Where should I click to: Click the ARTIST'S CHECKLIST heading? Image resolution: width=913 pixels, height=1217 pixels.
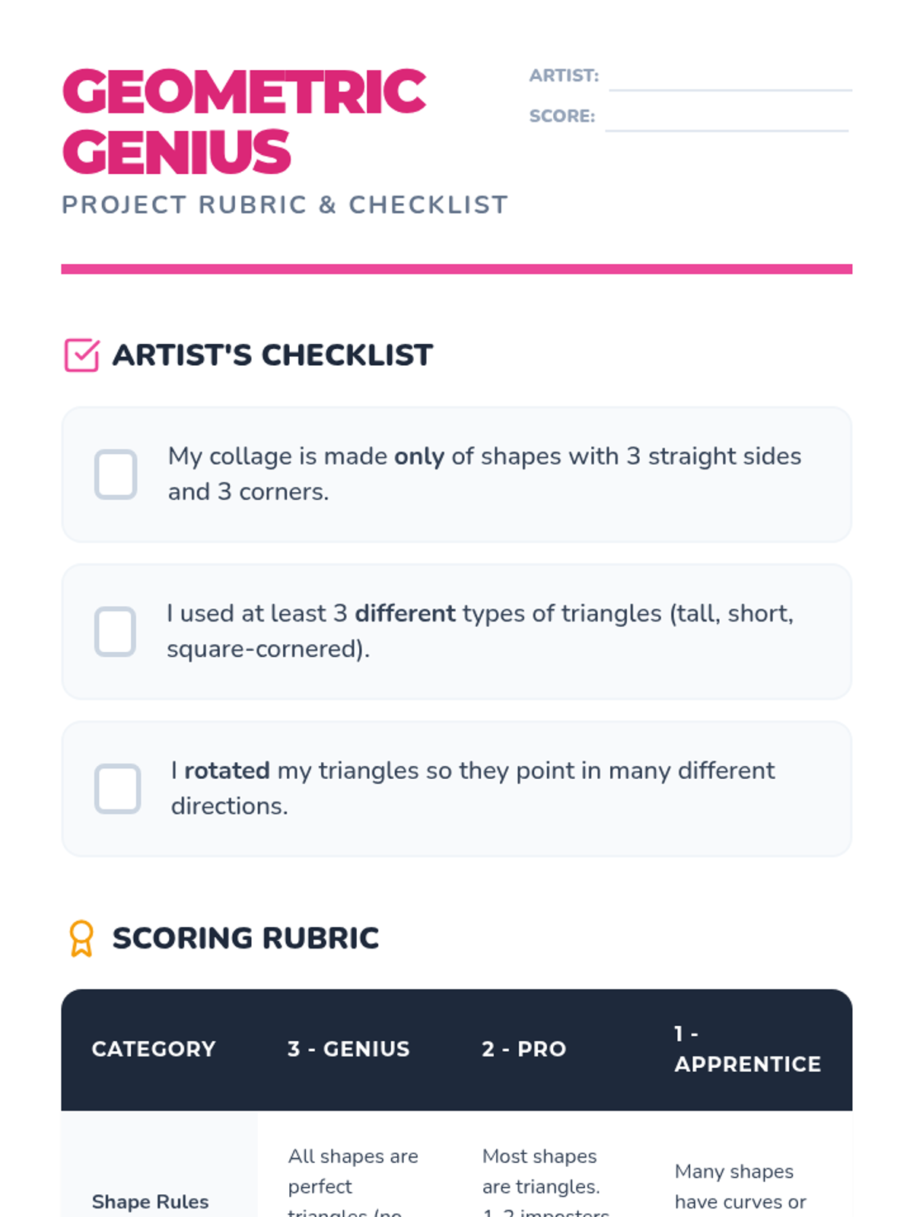(x=272, y=355)
